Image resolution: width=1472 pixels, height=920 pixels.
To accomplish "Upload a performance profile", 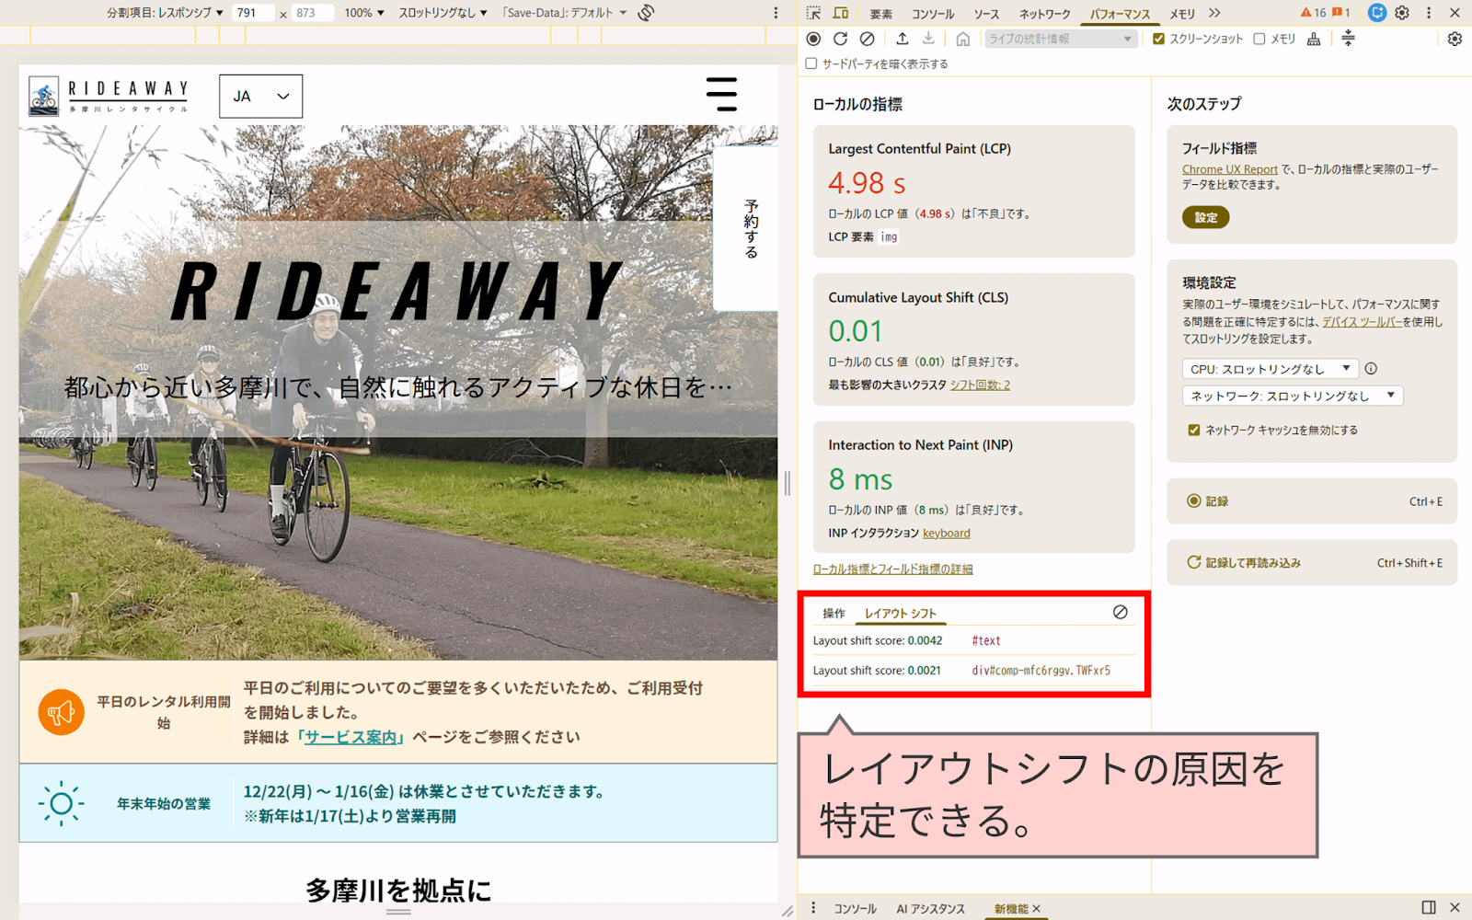I will pos(902,39).
